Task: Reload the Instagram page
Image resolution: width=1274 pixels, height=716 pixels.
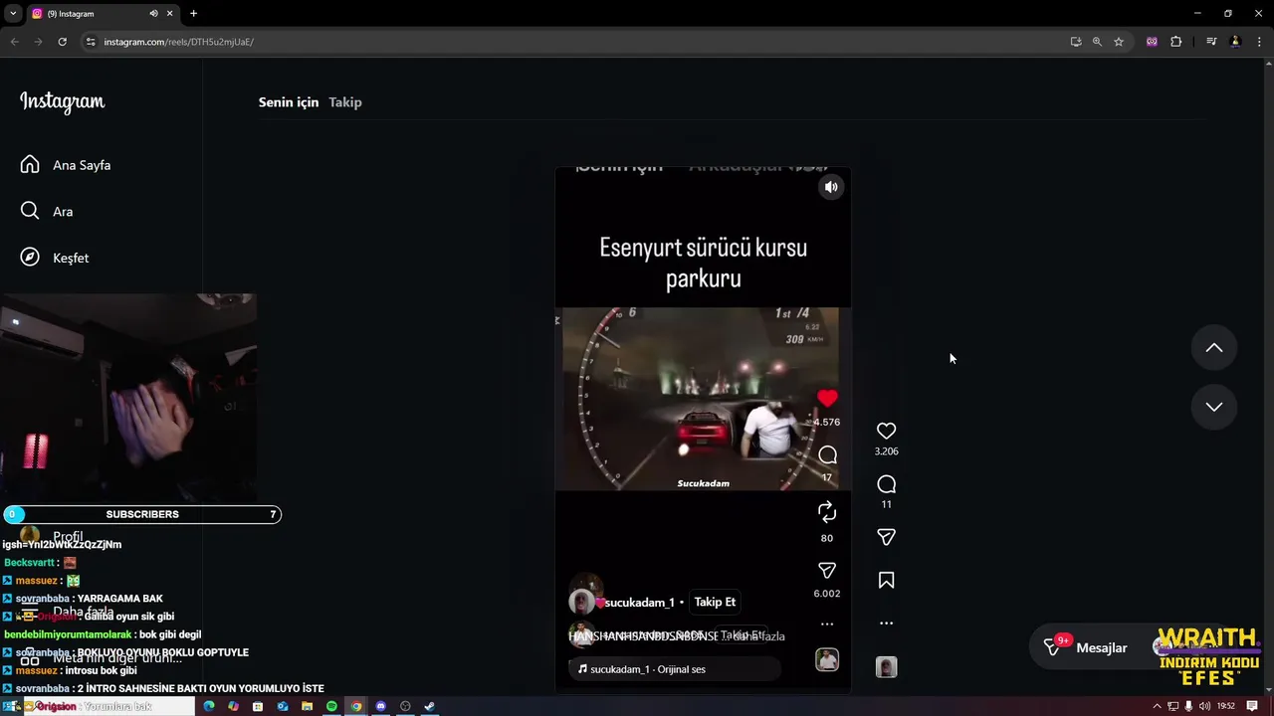Action: [62, 42]
